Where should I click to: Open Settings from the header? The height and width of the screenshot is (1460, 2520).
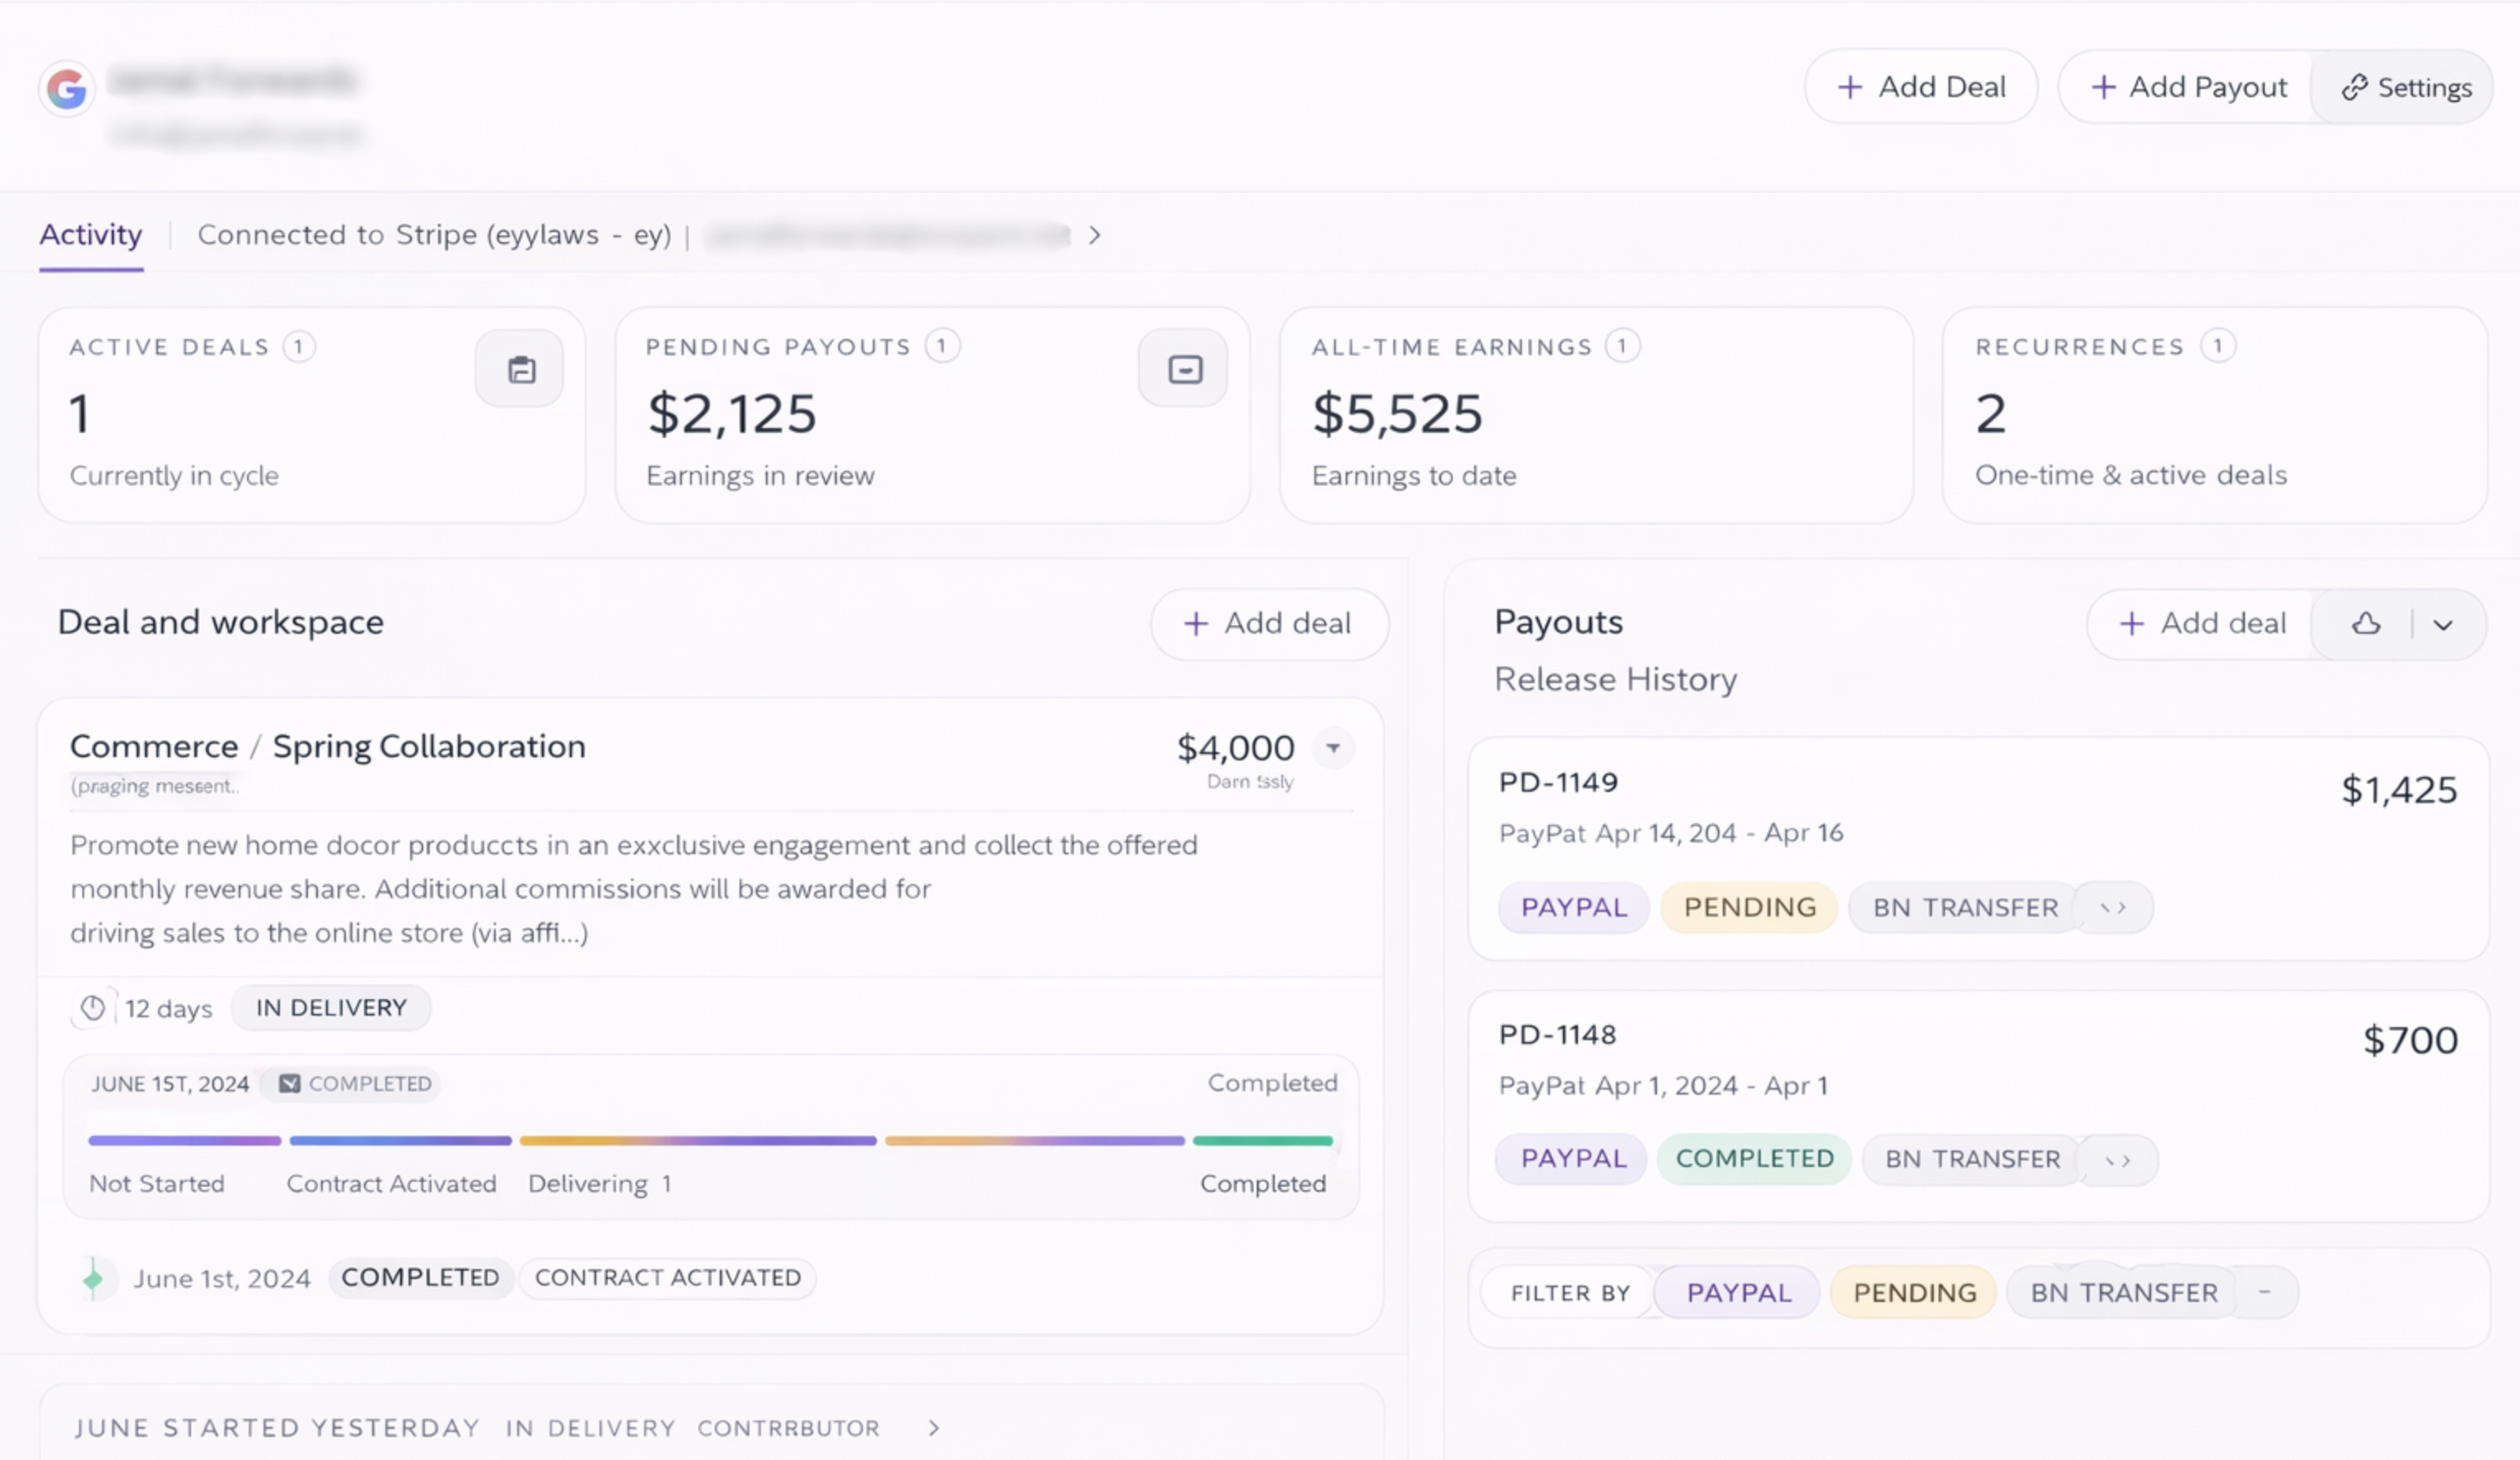click(x=2406, y=88)
